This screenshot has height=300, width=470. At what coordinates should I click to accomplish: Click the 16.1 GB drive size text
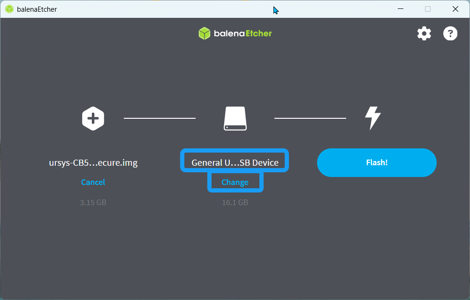point(235,203)
